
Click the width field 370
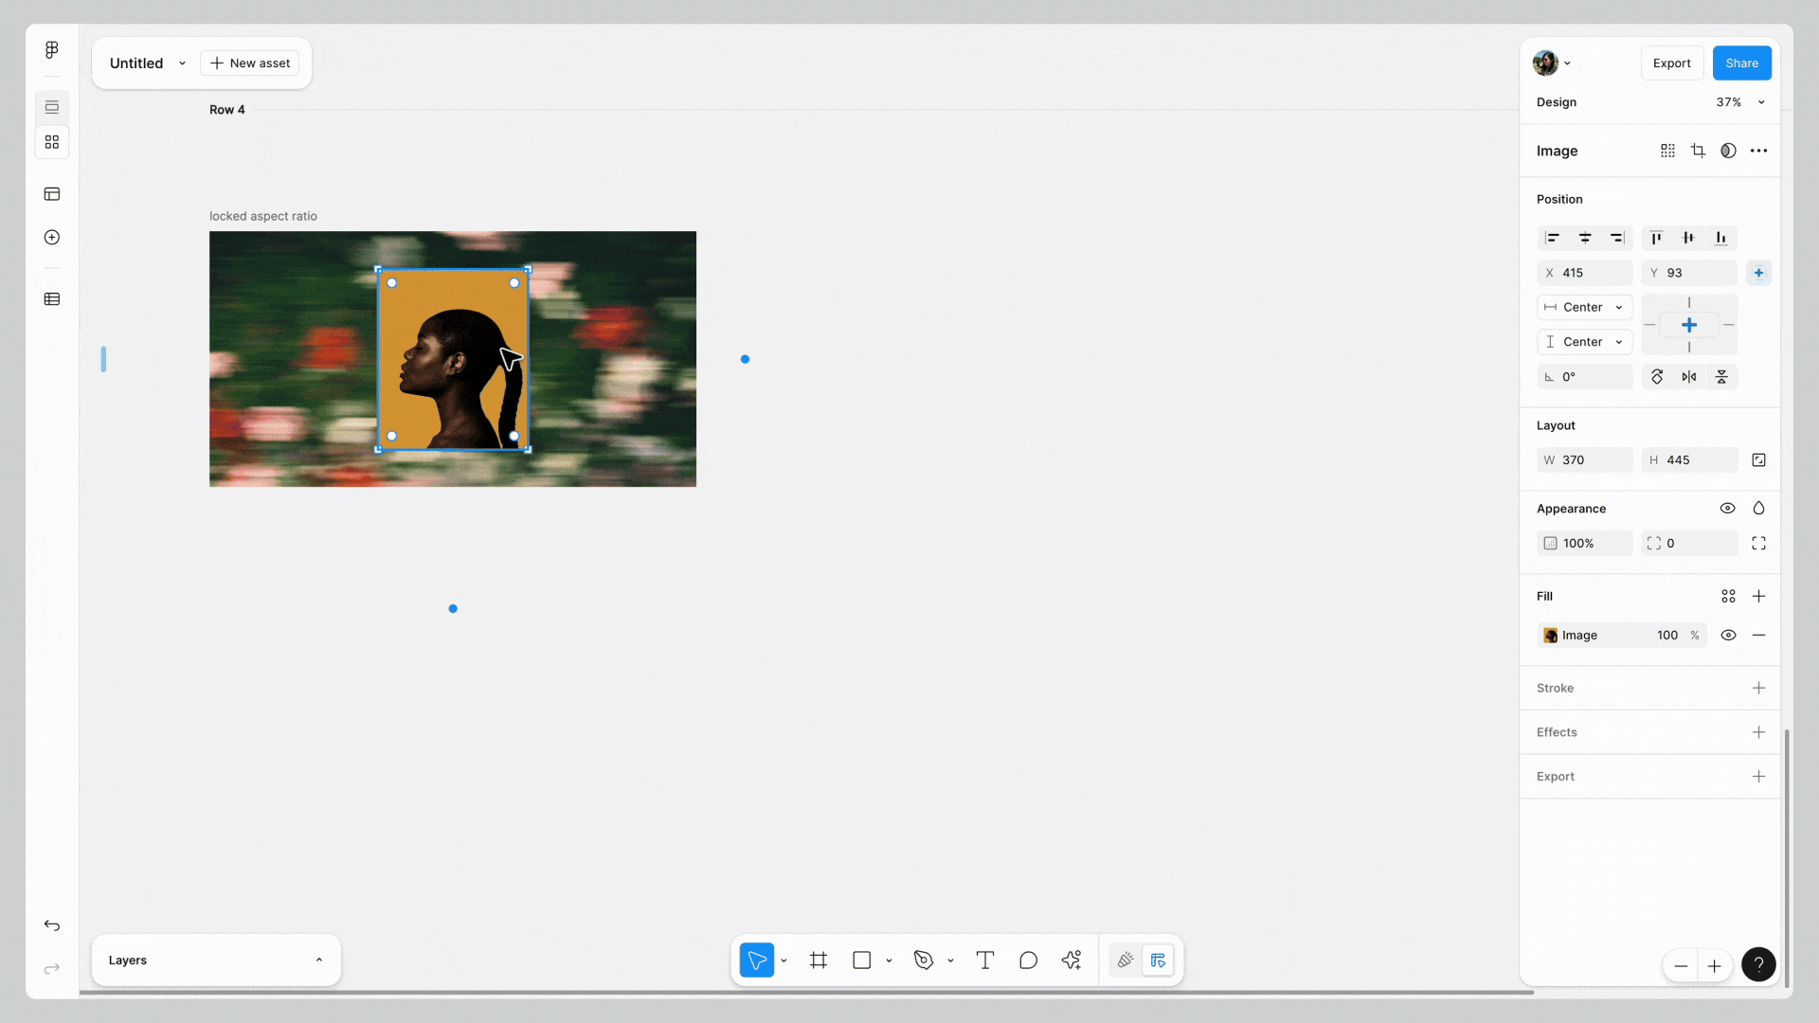tap(1584, 460)
